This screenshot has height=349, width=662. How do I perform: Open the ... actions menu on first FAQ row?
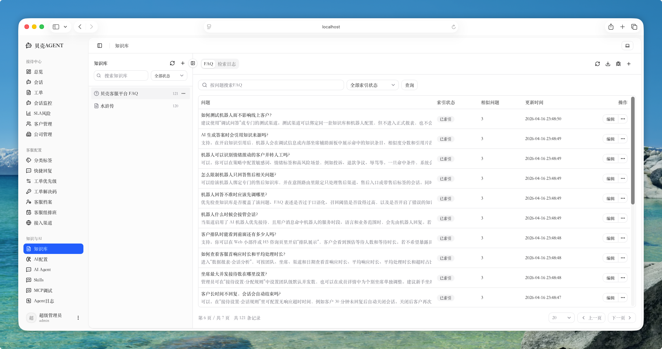tap(623, 119)
